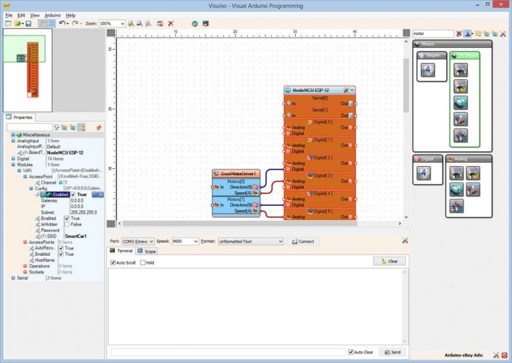Click the Undo arrow in the toolbar
Screen dimensions: 512x363
62,23
